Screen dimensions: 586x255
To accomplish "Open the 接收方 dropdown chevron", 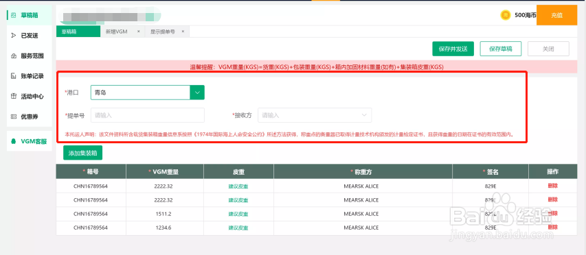I will [x=364, y=115].
